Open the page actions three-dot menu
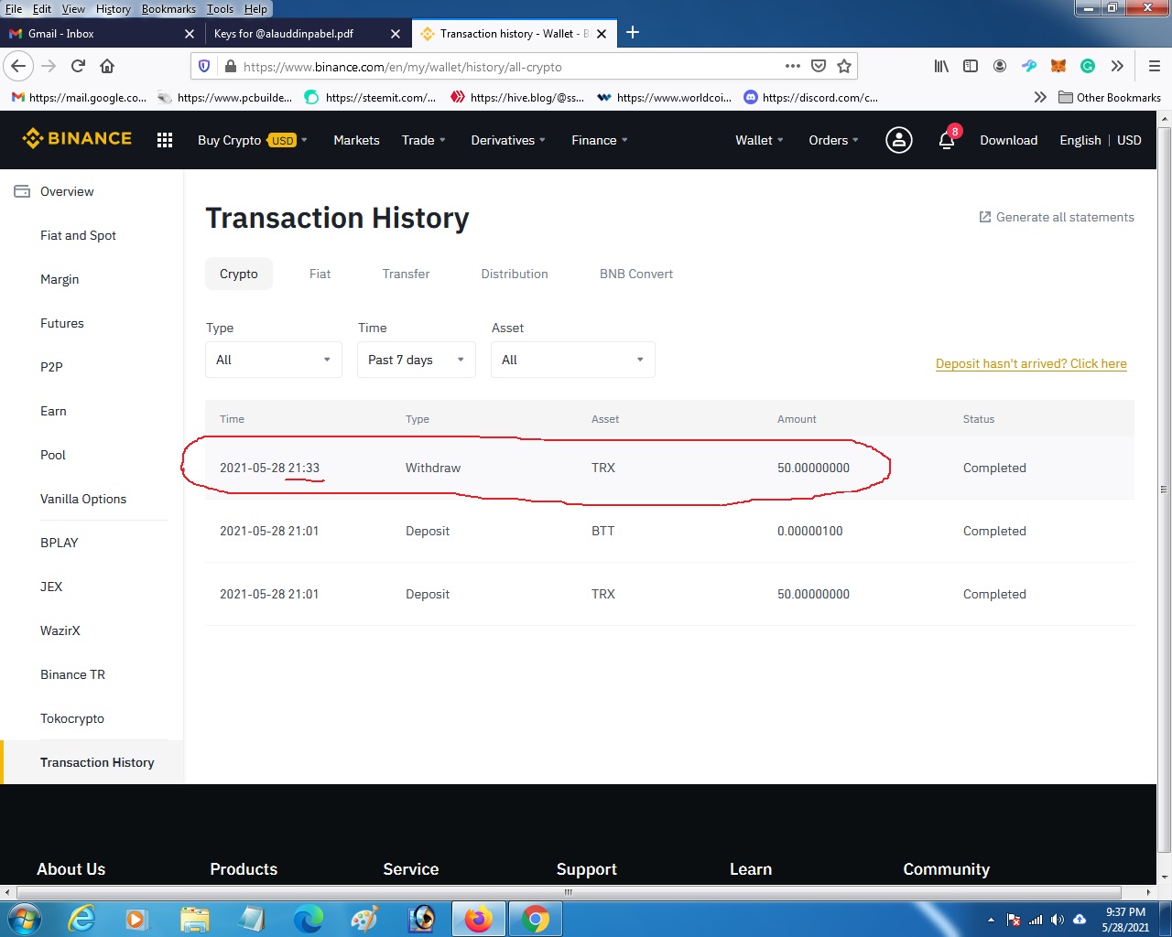The image size is (1172, 937). click(x=793, y=66)
